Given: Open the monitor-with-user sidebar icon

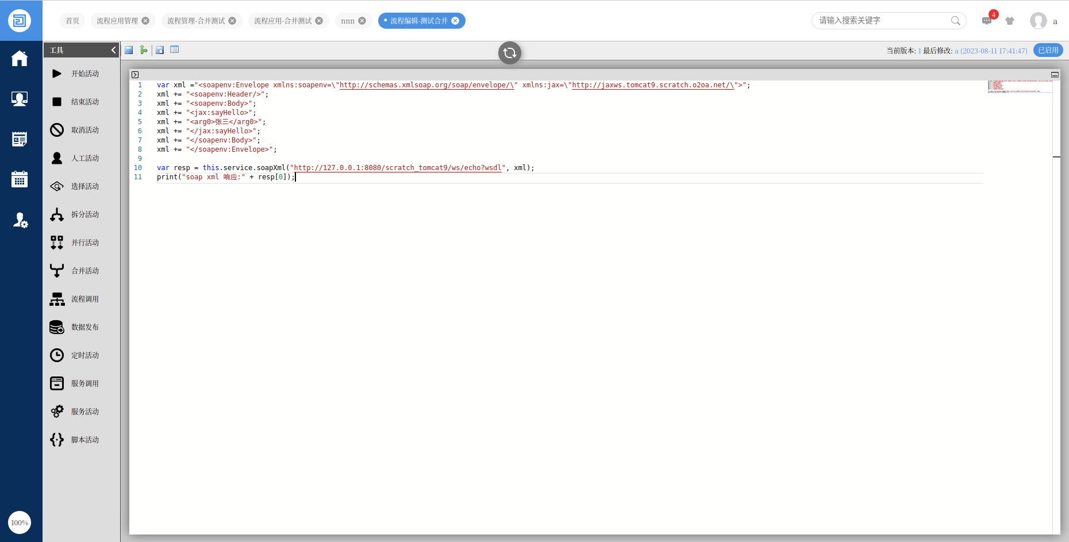Looking at the screenshot, I should tap(20, 99).
